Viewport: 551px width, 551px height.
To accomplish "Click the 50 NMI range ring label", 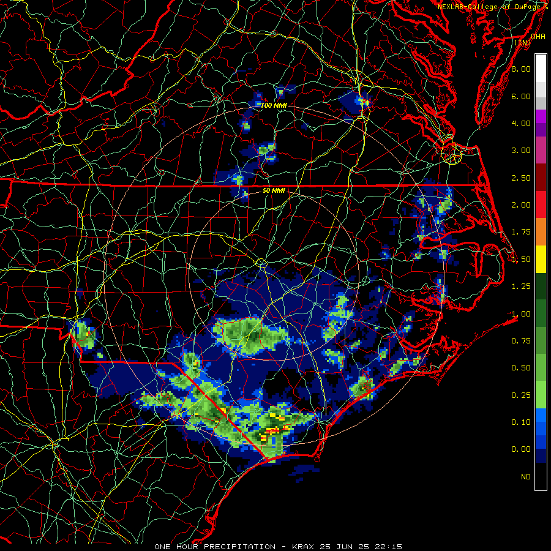I will coord(274,191).
